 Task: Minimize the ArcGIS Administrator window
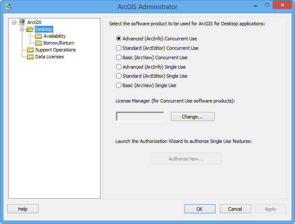point(255,6)
